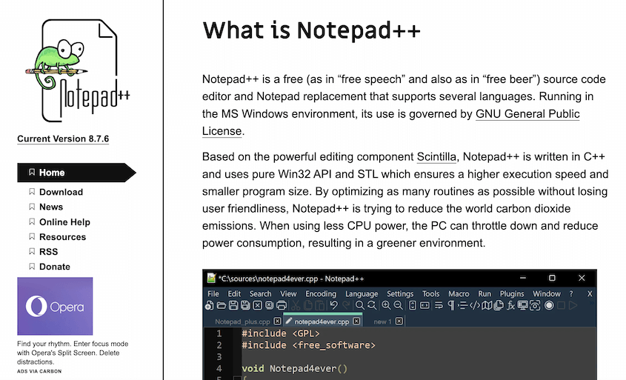The image size is (626, 380).
Task: Follow the Scintilla link
Action: [x=436, y=157]
